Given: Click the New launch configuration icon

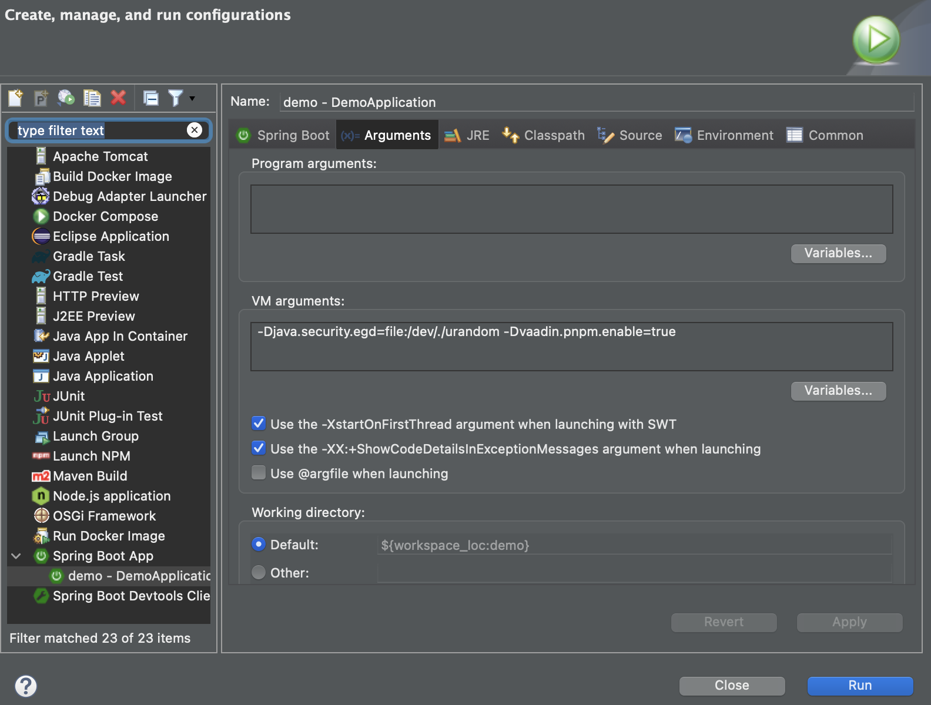Looking at the screenshot, I should pos(16,98).
